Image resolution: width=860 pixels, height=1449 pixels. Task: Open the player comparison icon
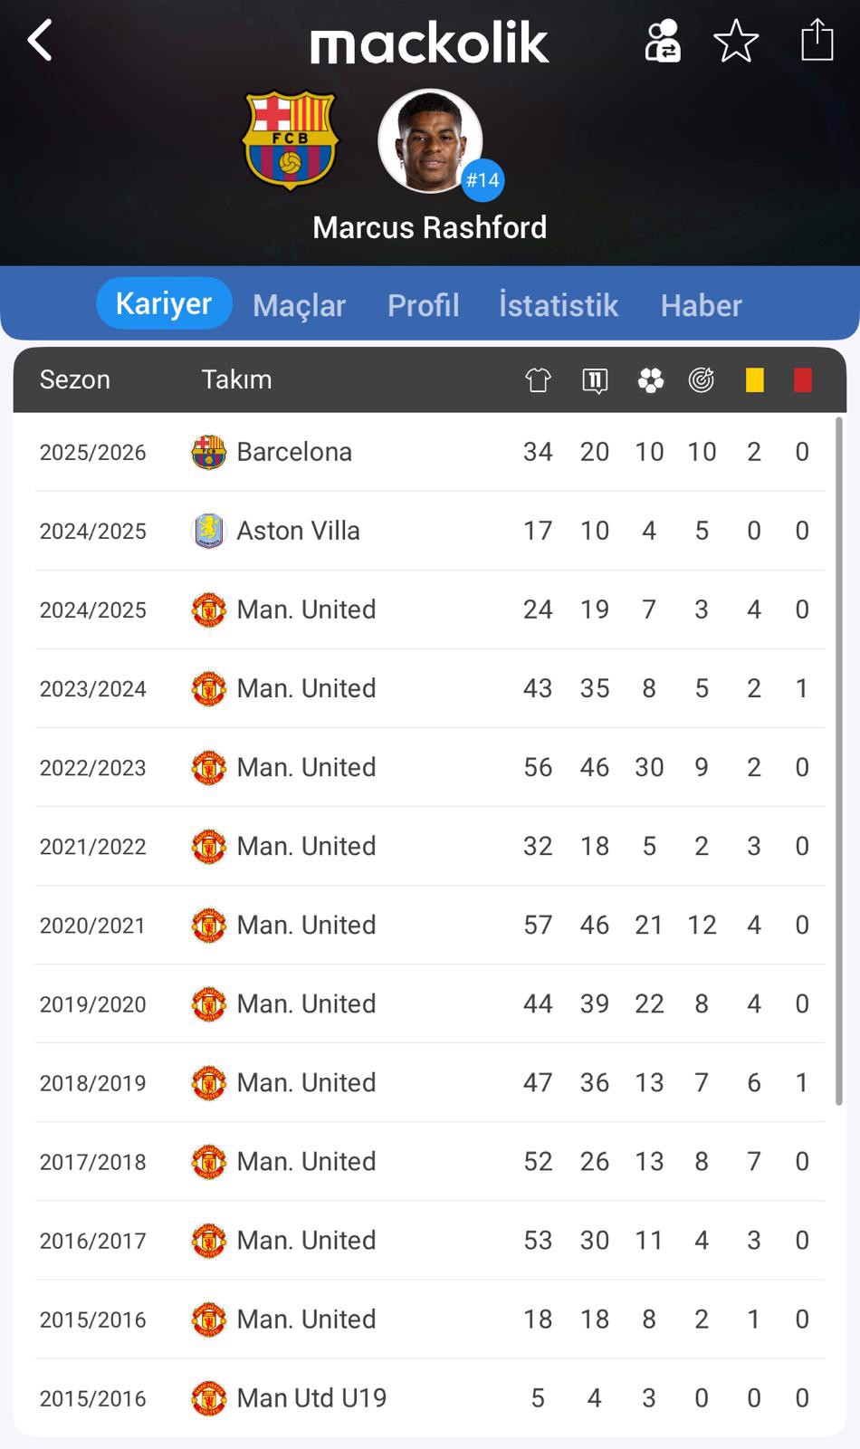click(x=662, y=41)
